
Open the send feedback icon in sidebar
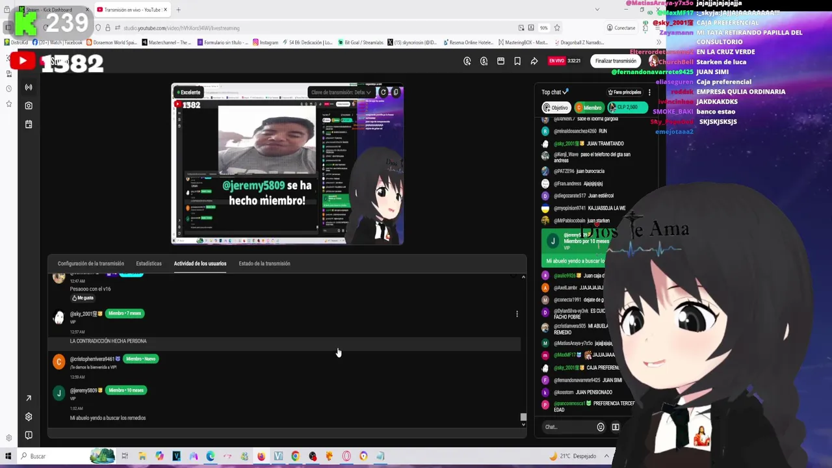click(29, 435)
